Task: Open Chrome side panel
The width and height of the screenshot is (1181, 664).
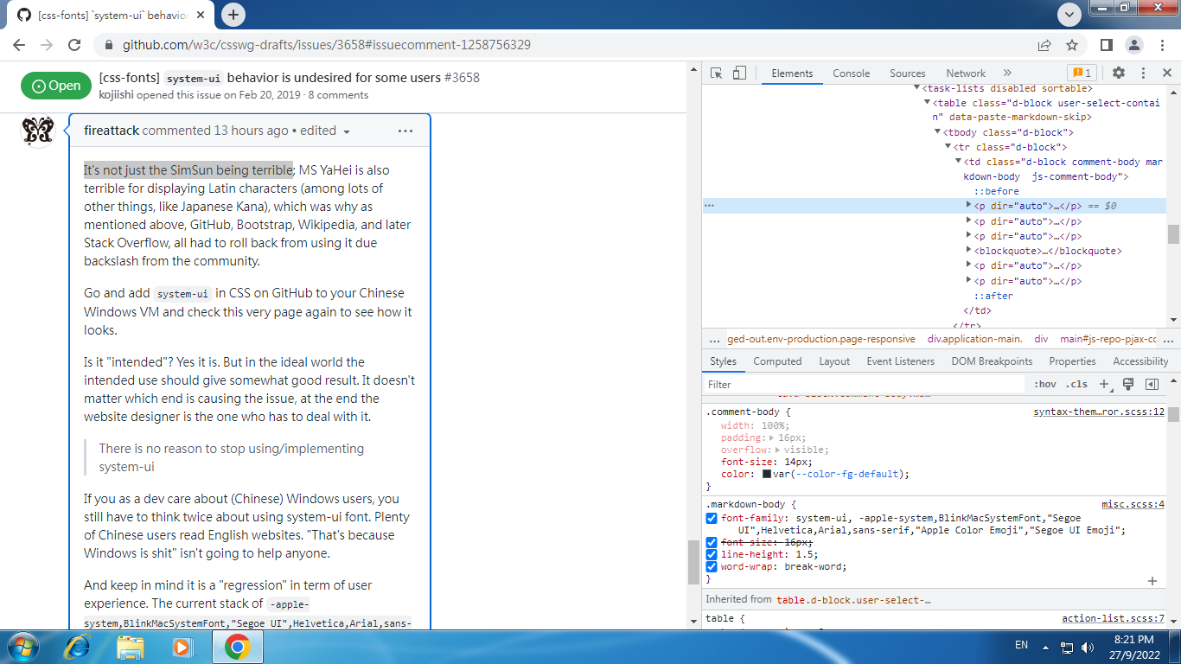Action: click(1107, 45)
